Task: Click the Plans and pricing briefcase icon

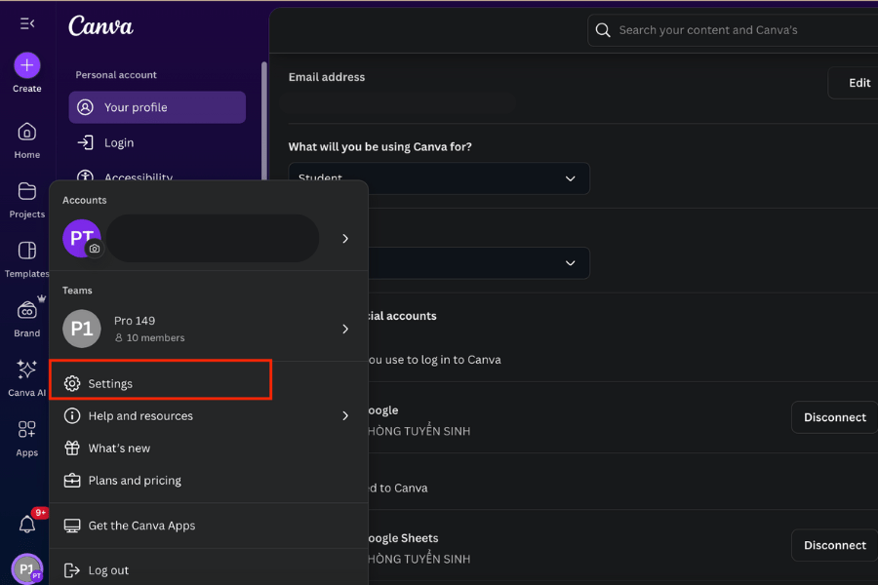Action: [71, 481]
